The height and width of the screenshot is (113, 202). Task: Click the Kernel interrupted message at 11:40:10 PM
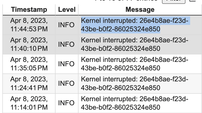[x=135, y=44]
